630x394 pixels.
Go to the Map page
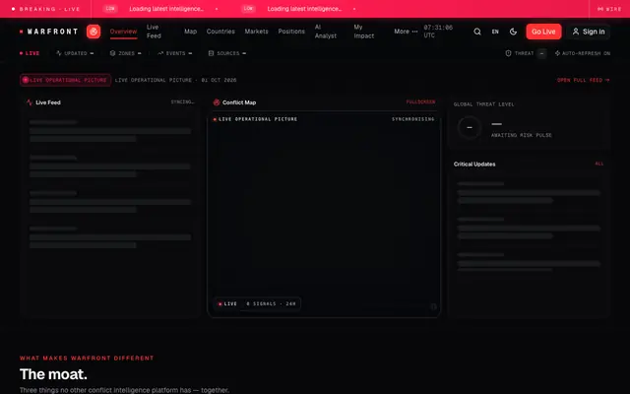(x=190, y=32)
